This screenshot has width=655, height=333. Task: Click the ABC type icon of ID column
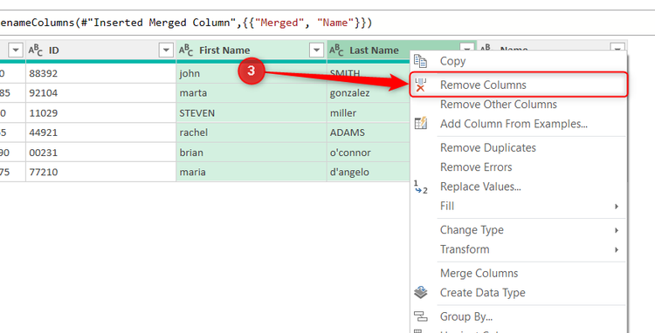coord(36,51)
